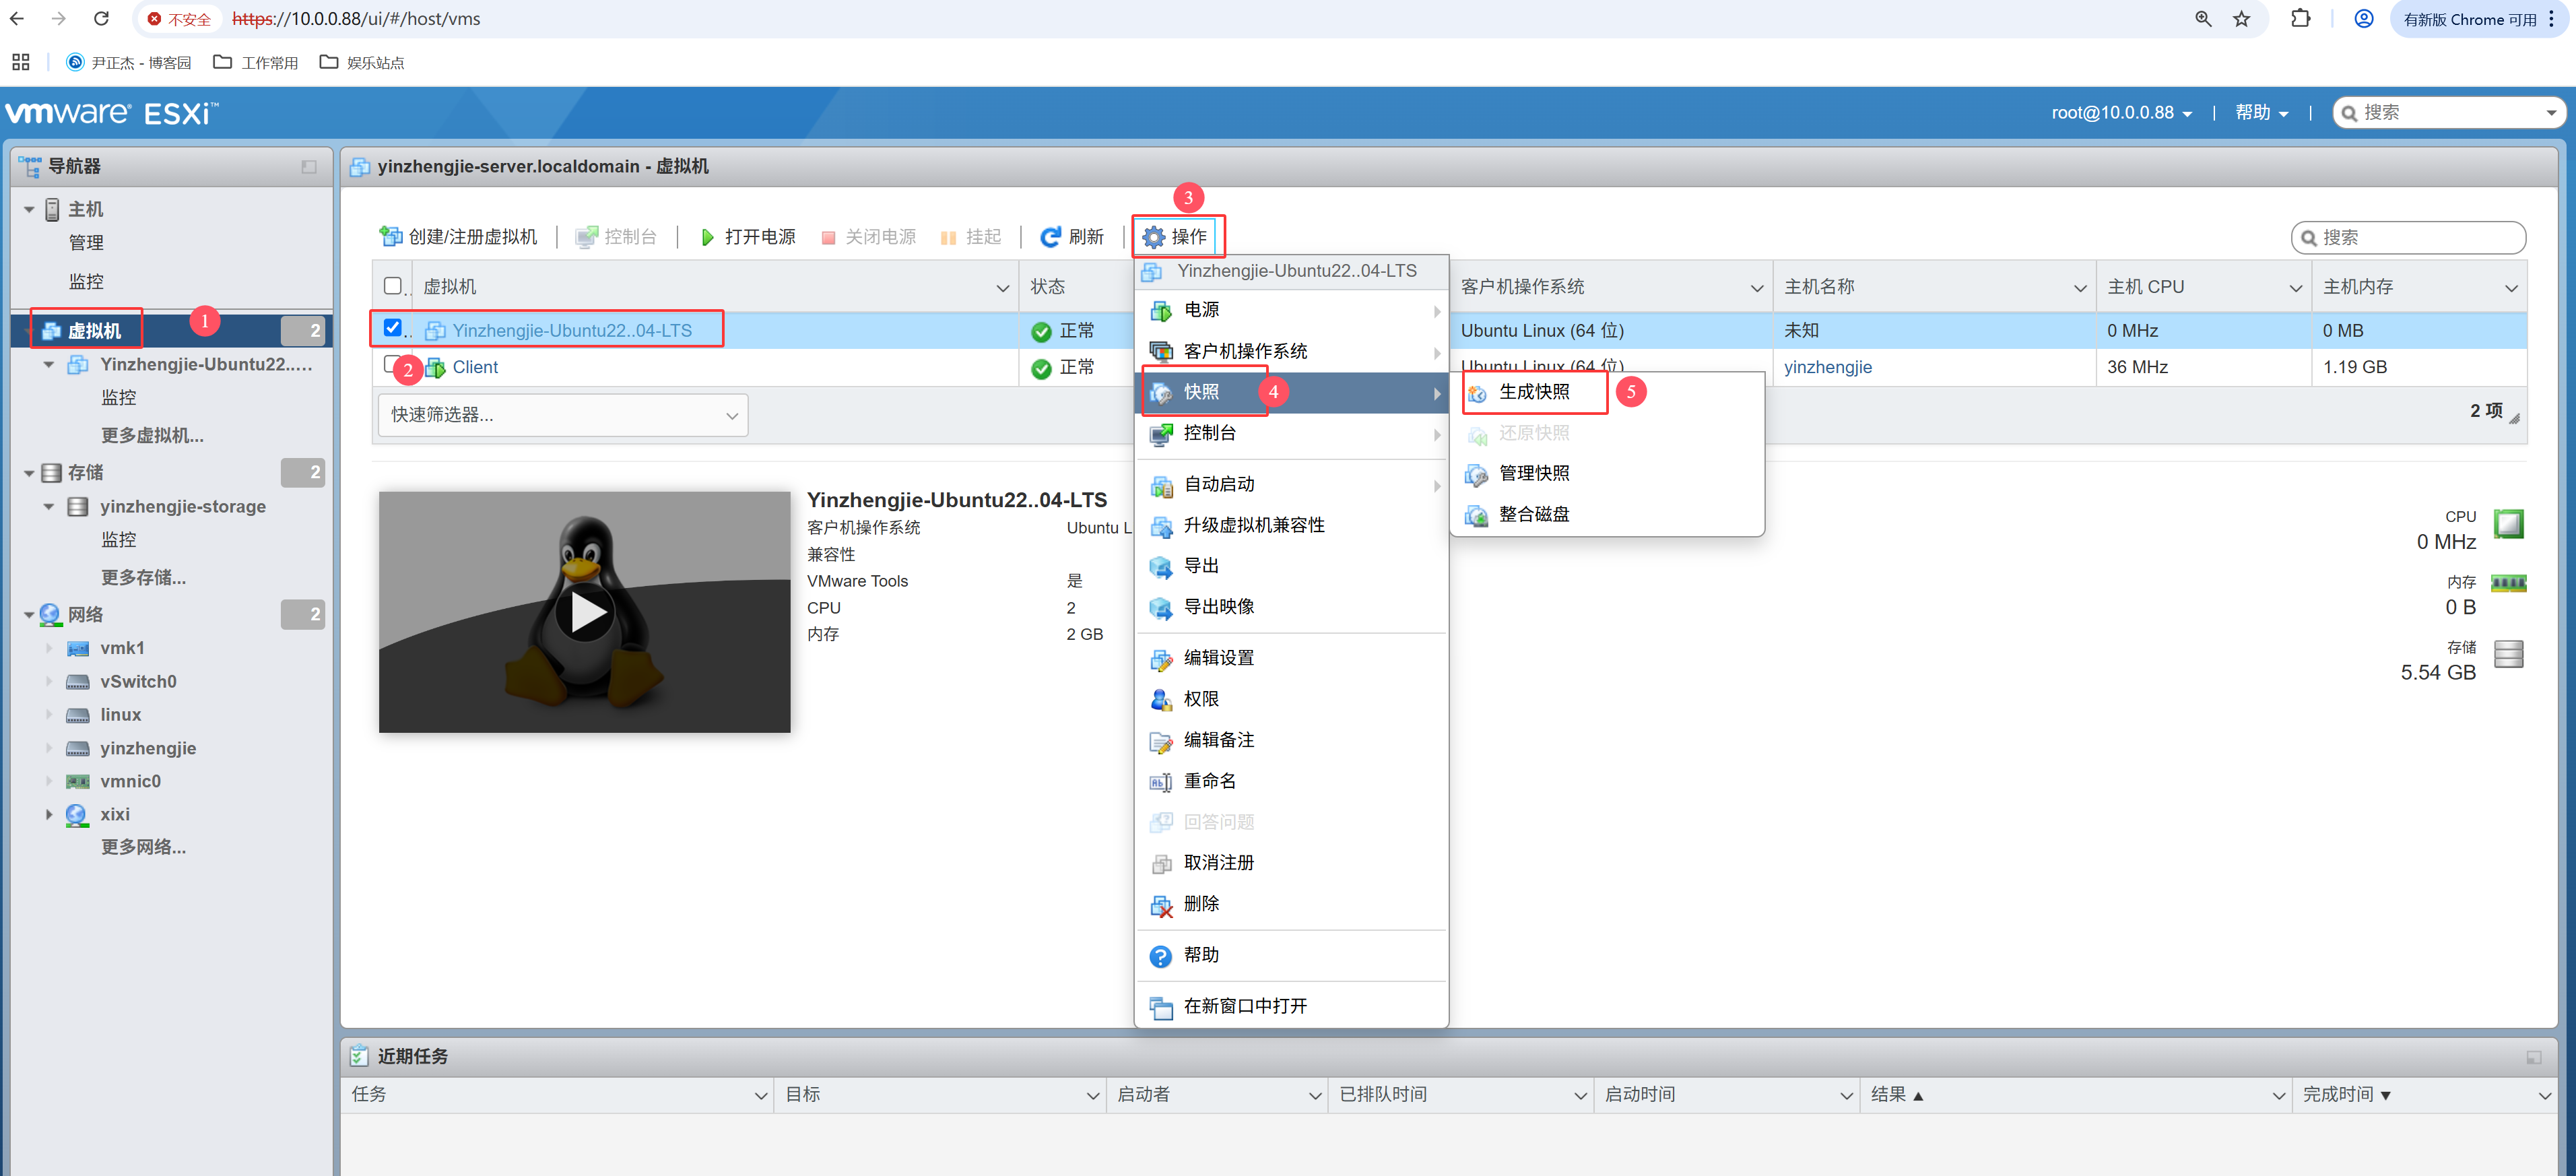Play the VM console preview thumbnail
The image size is (2576, 1176).
(585, 612)
